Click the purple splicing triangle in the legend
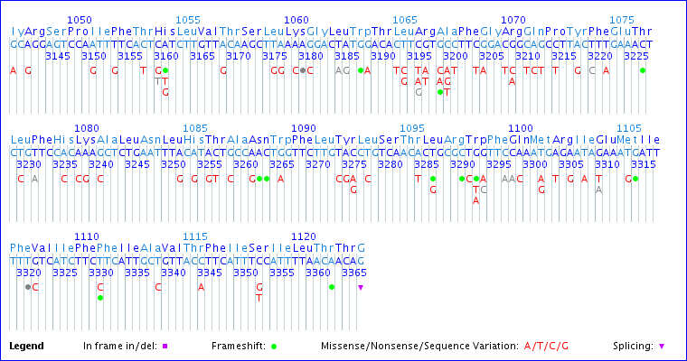The width and height of the screenshot is (687, 361). tap(662, 346)
